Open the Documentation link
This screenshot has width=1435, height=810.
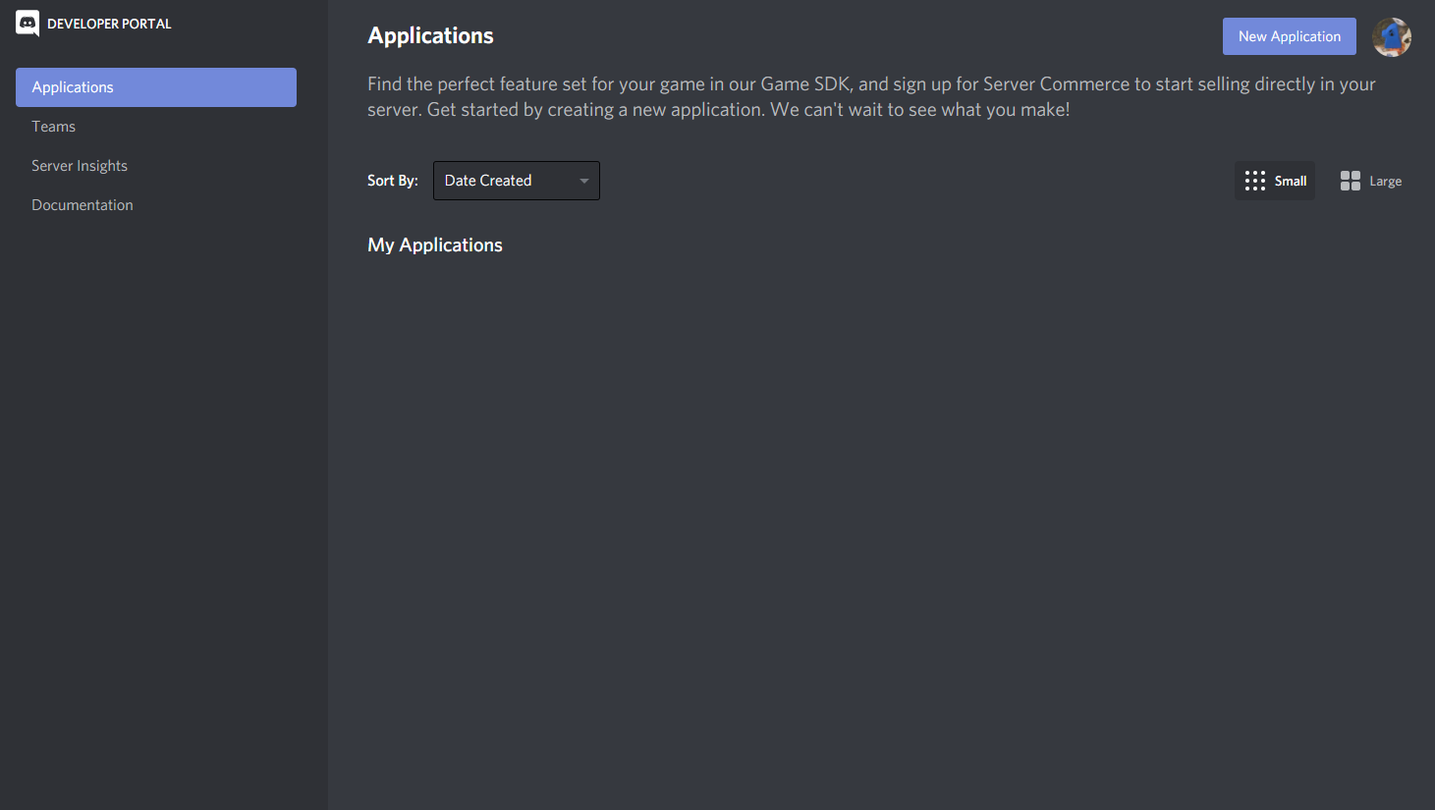click(x=83, y=205)
